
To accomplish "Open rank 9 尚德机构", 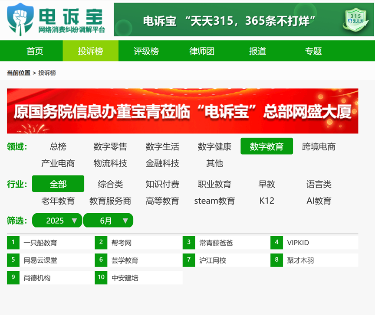I will pos(51,278).
